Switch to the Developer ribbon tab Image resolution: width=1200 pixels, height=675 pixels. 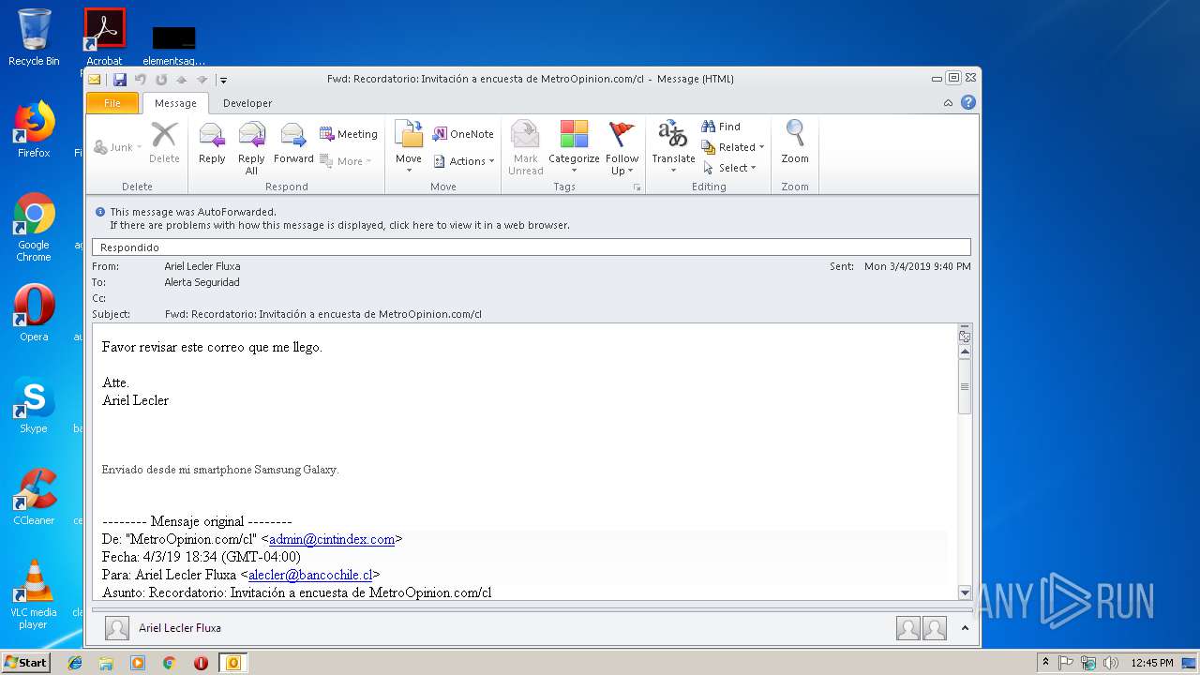tap(247, 103)
